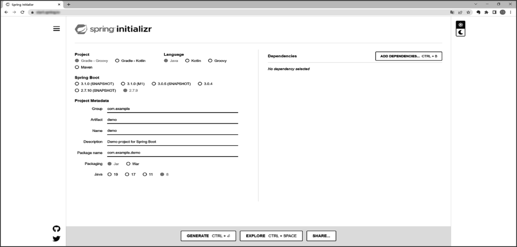Open the Chrome three-dot menu
The image size is (517, 247).
pyautogui.click(x=510, y=12)
